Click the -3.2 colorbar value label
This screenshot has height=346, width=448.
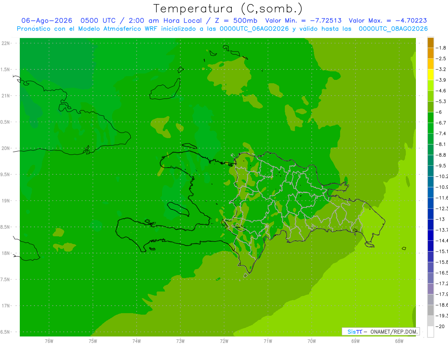click(441, 69)
